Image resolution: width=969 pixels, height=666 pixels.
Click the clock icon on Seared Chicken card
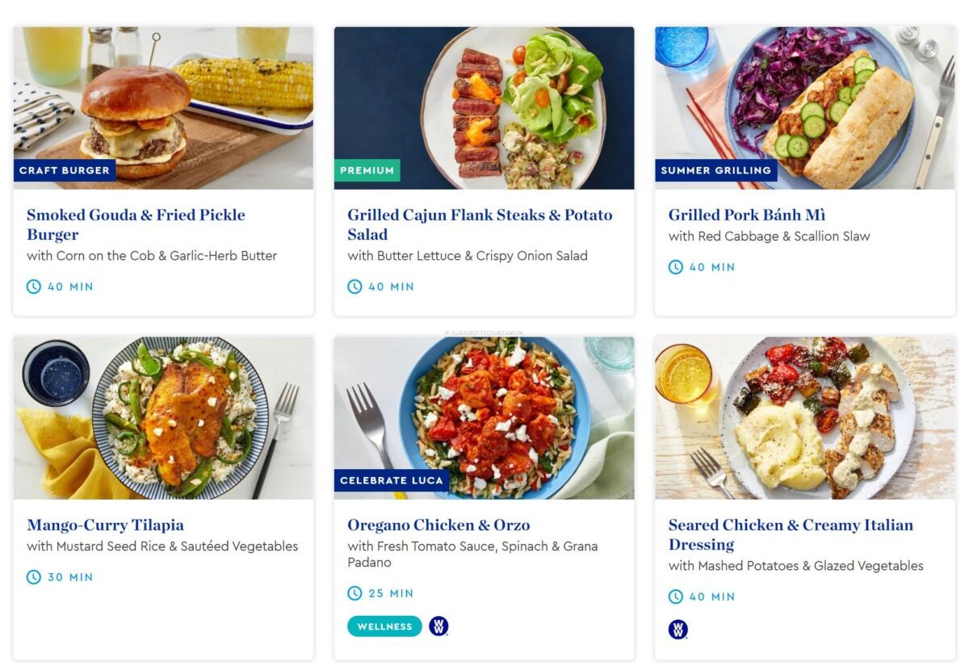coord(673,597)
